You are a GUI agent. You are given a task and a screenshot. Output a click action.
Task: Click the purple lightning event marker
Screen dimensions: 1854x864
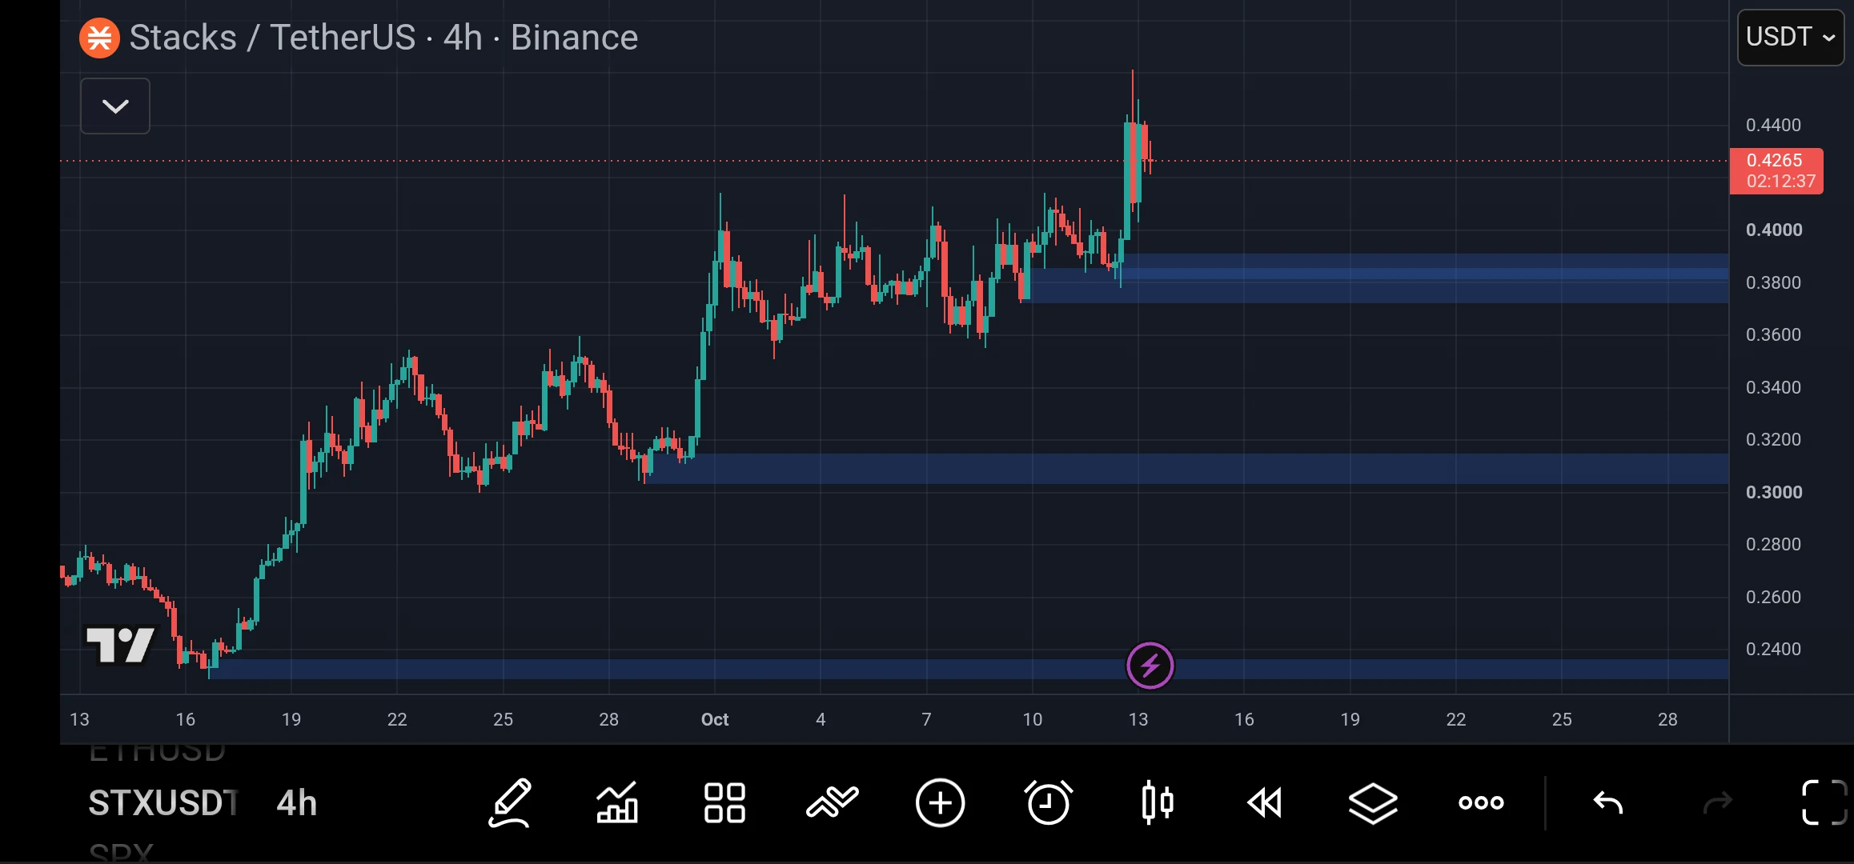[x=1150, y=666]
